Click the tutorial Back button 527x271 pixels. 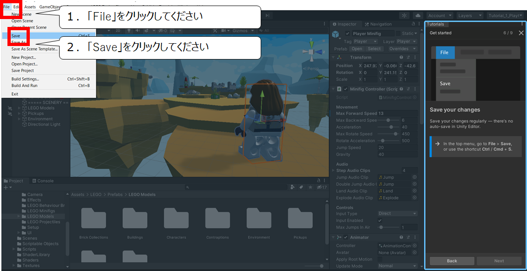click(452, 261)
